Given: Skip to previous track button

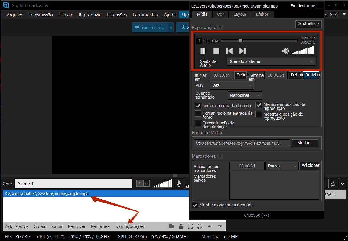Looking at the screenshot, I should tap(229, 51).
